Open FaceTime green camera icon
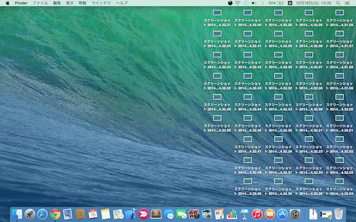The image size is (356, 222). 182,214
